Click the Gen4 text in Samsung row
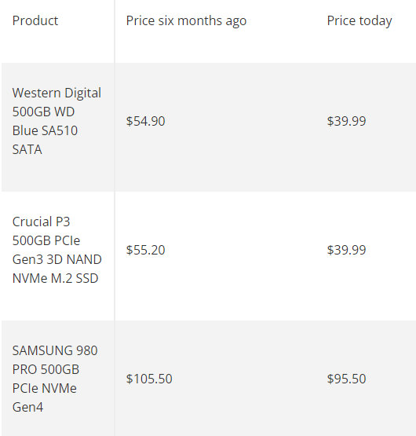This screenshot has width=416, height=436. point(27,408)
